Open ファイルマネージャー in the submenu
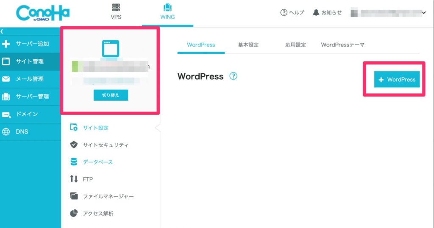Screen dimensions: 434x228 (108, 196)
